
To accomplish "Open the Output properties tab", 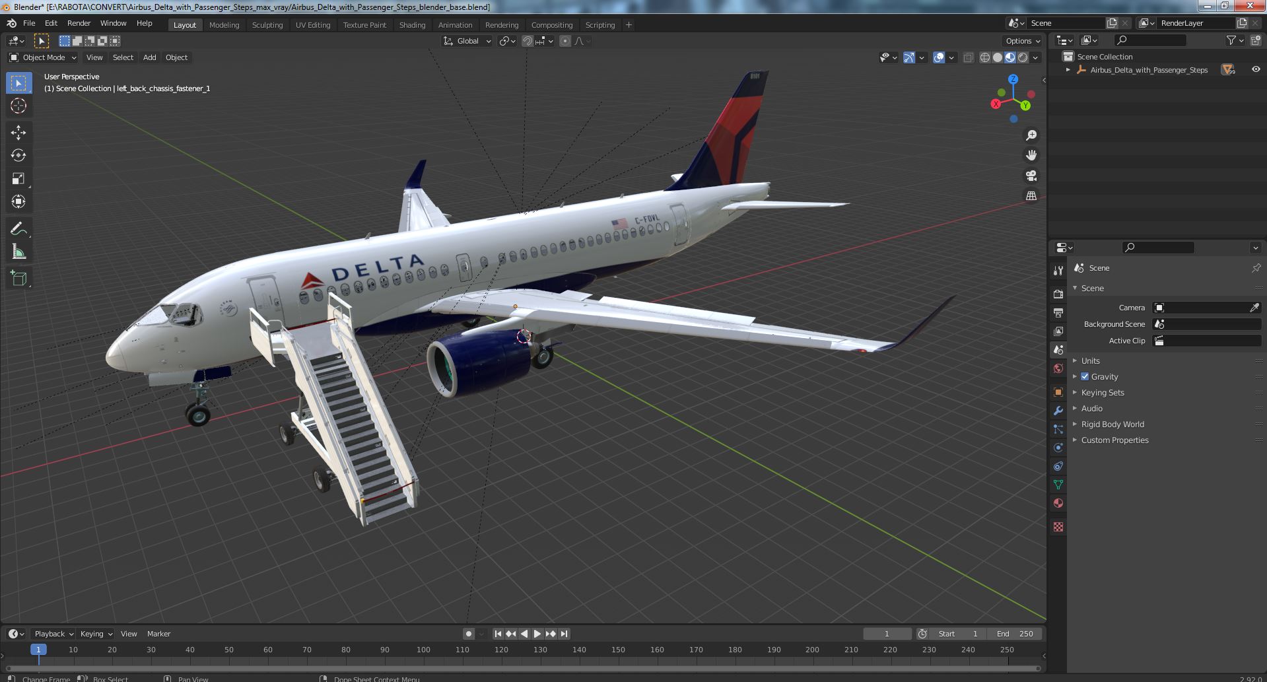I will (1058, 313).
